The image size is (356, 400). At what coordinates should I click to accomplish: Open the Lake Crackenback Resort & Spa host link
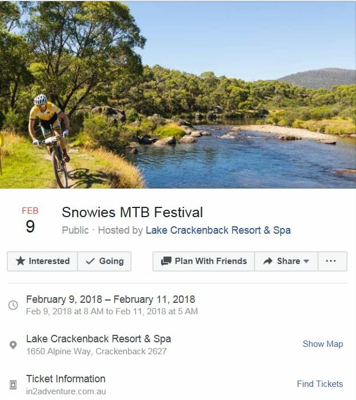[x=218, y=230]
